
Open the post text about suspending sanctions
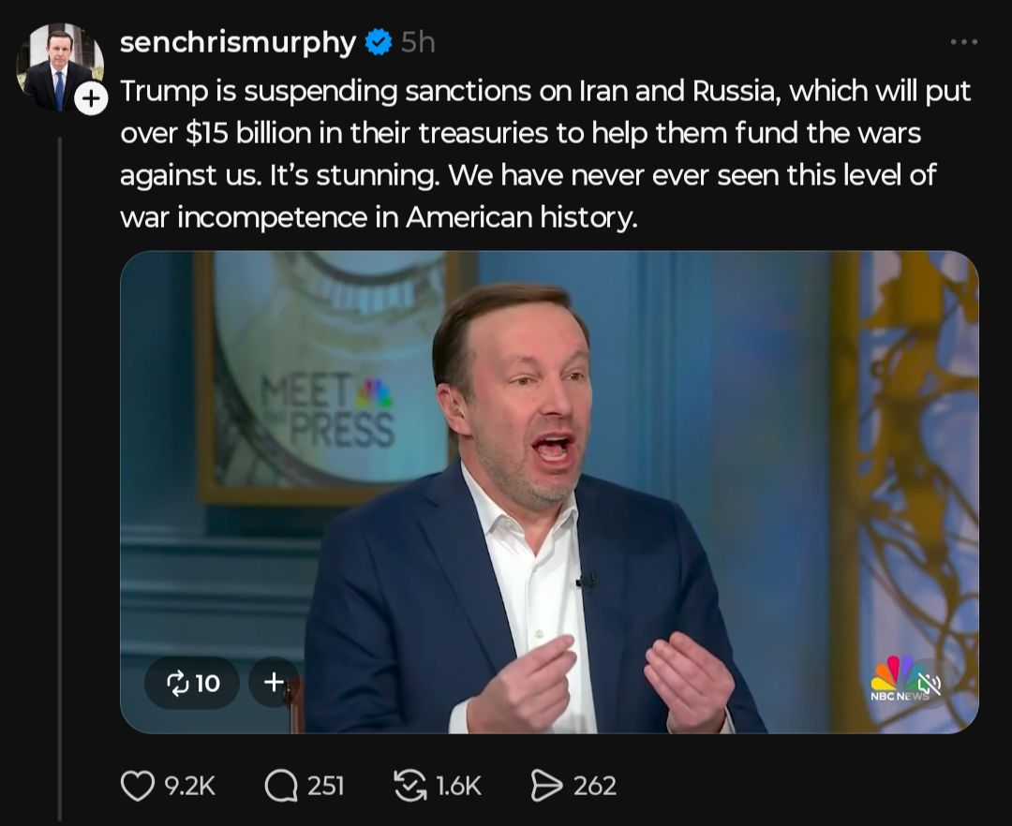[543, 155]
